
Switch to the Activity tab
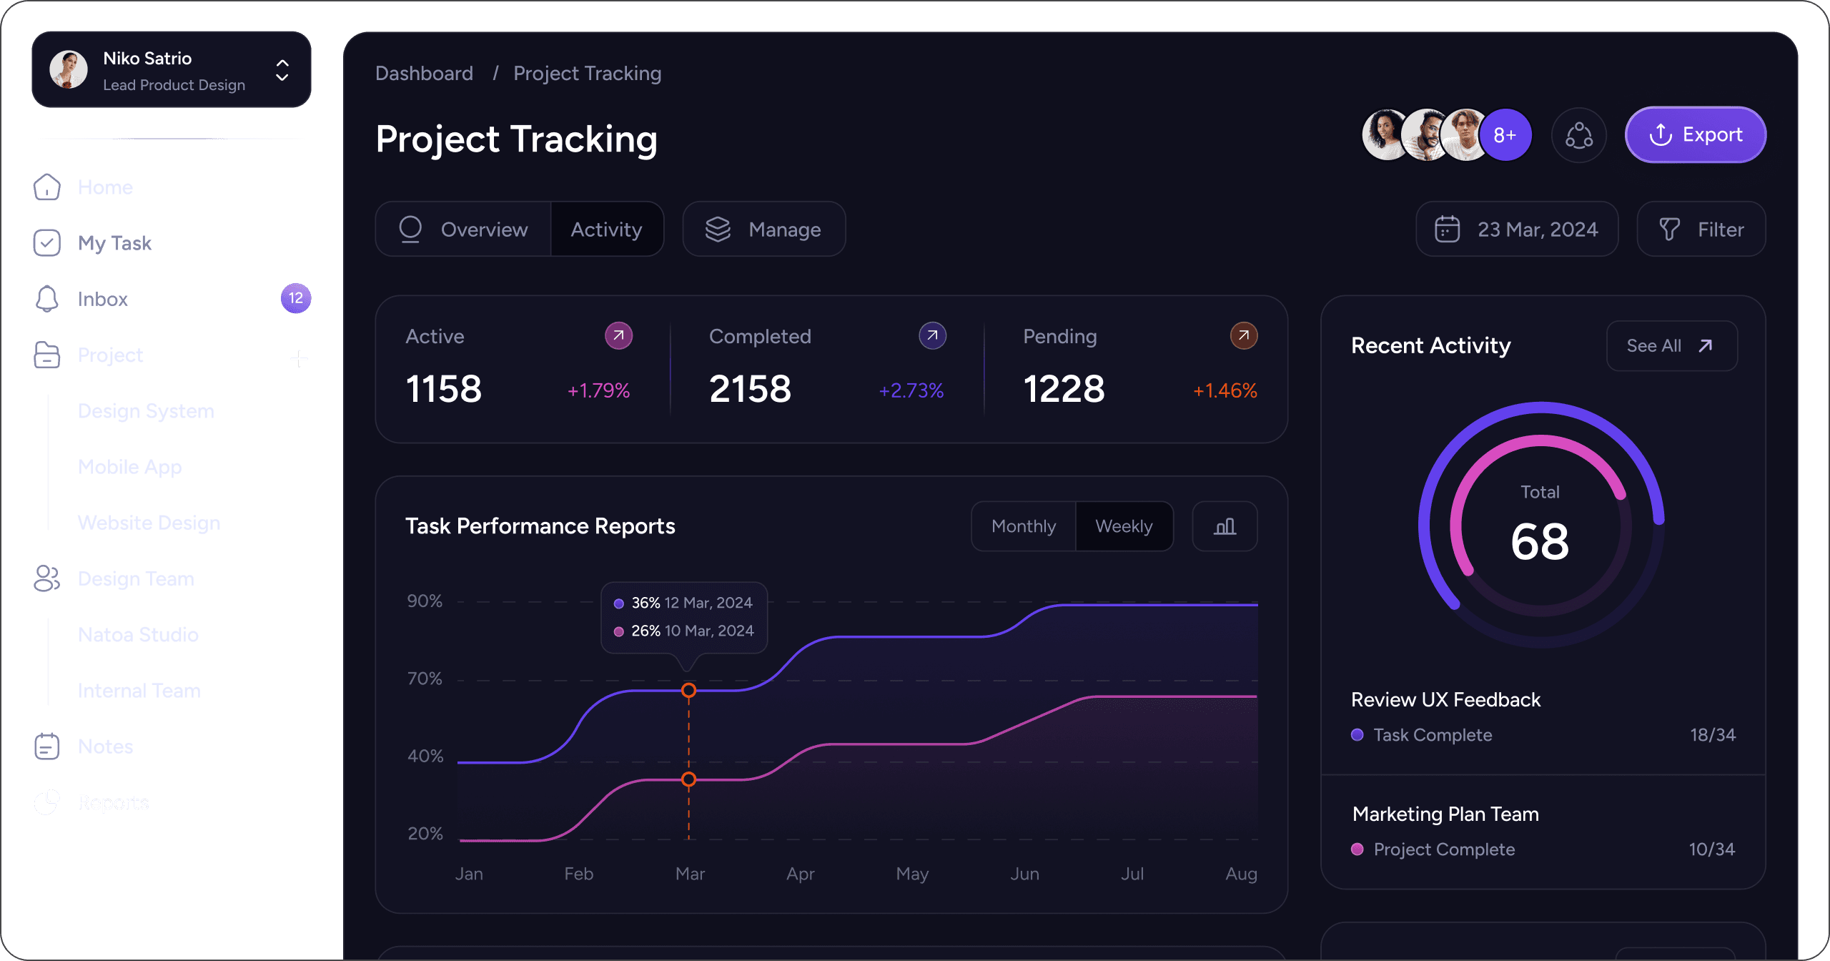606,230
